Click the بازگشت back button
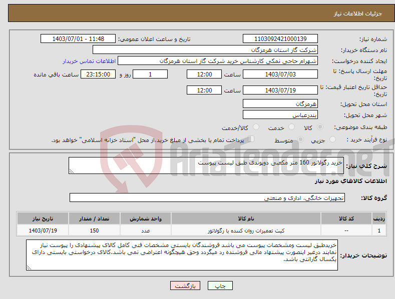Screen dimensions: 395x299 click(x=185, y=285)
